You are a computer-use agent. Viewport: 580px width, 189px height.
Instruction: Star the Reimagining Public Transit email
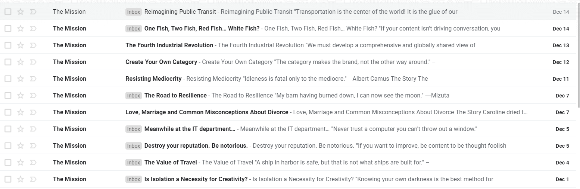click(x=21, y=12)
